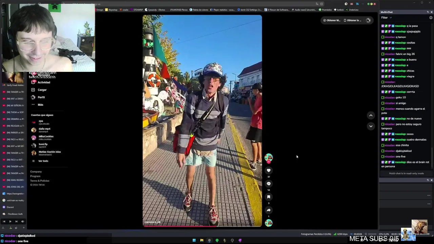The image size is (434, 244).
Task: Open Player statistics bookmark
Action: (222, 10)
